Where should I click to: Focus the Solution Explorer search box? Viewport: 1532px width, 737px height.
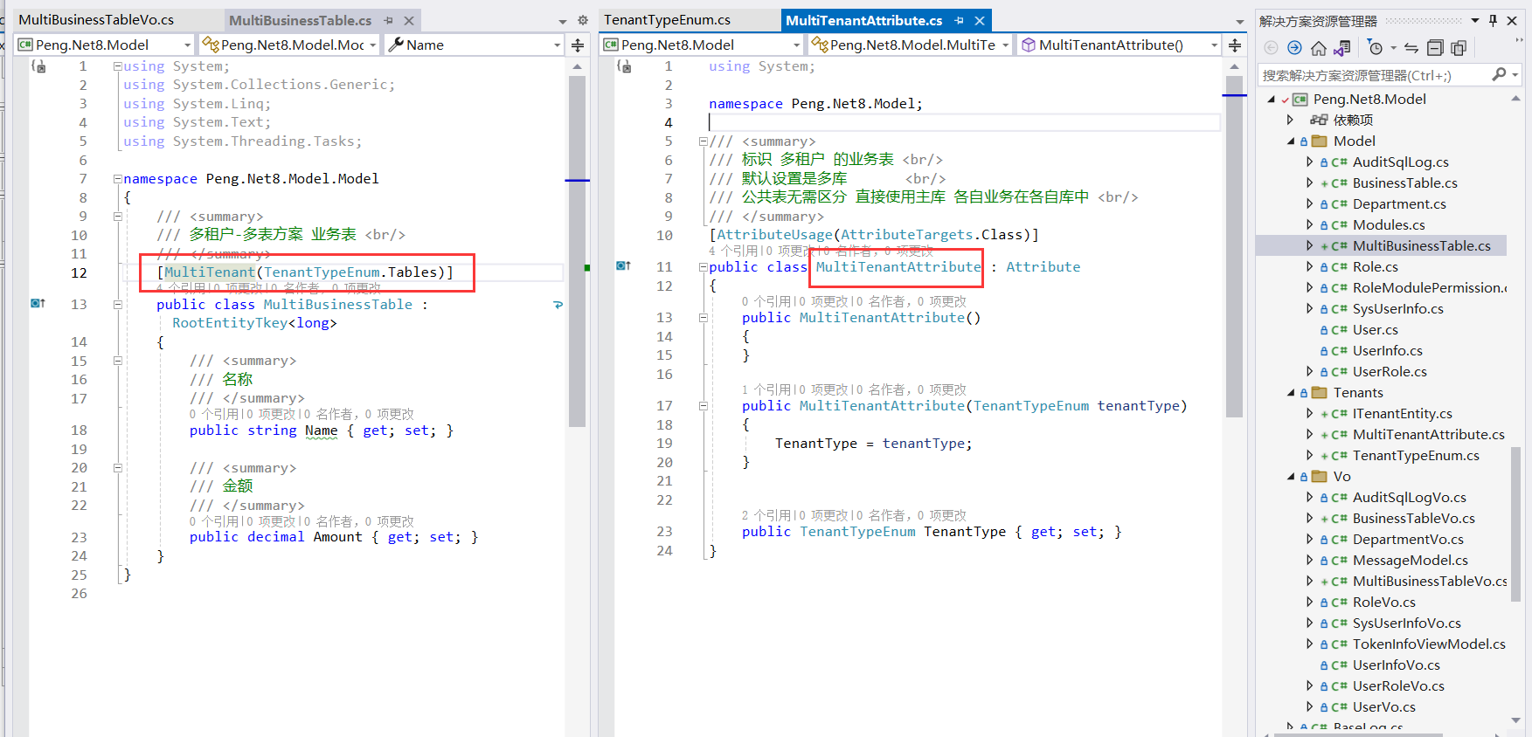coord(1374,75)
